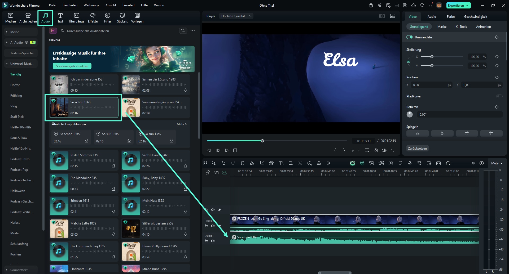Open the Bearbeiten menu

(70, 5)
